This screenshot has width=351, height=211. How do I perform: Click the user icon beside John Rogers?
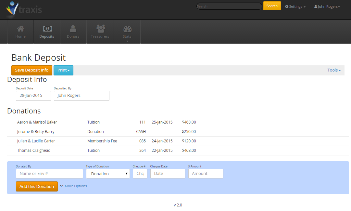[x=316, y=7]
